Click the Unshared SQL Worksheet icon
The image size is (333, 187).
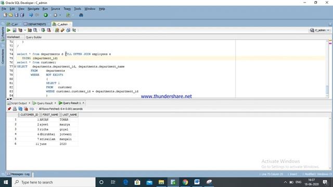point(57,30)
